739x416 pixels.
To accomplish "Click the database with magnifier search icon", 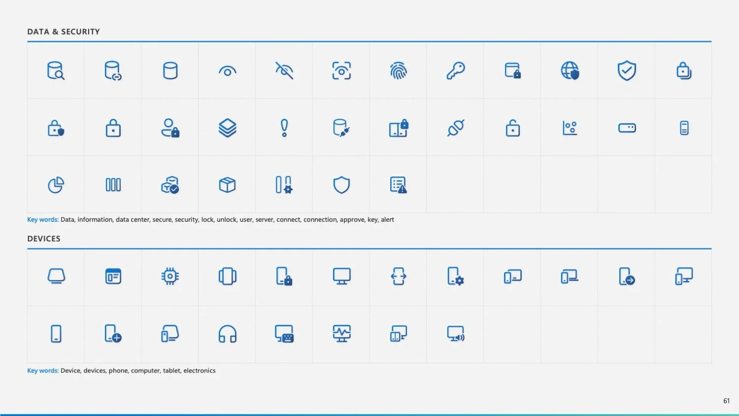I will [56, 70].
